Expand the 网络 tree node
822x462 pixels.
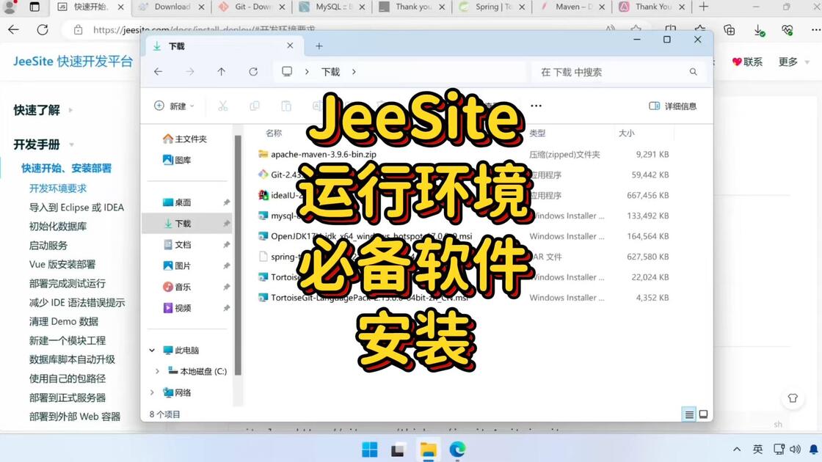click(152, 392)
